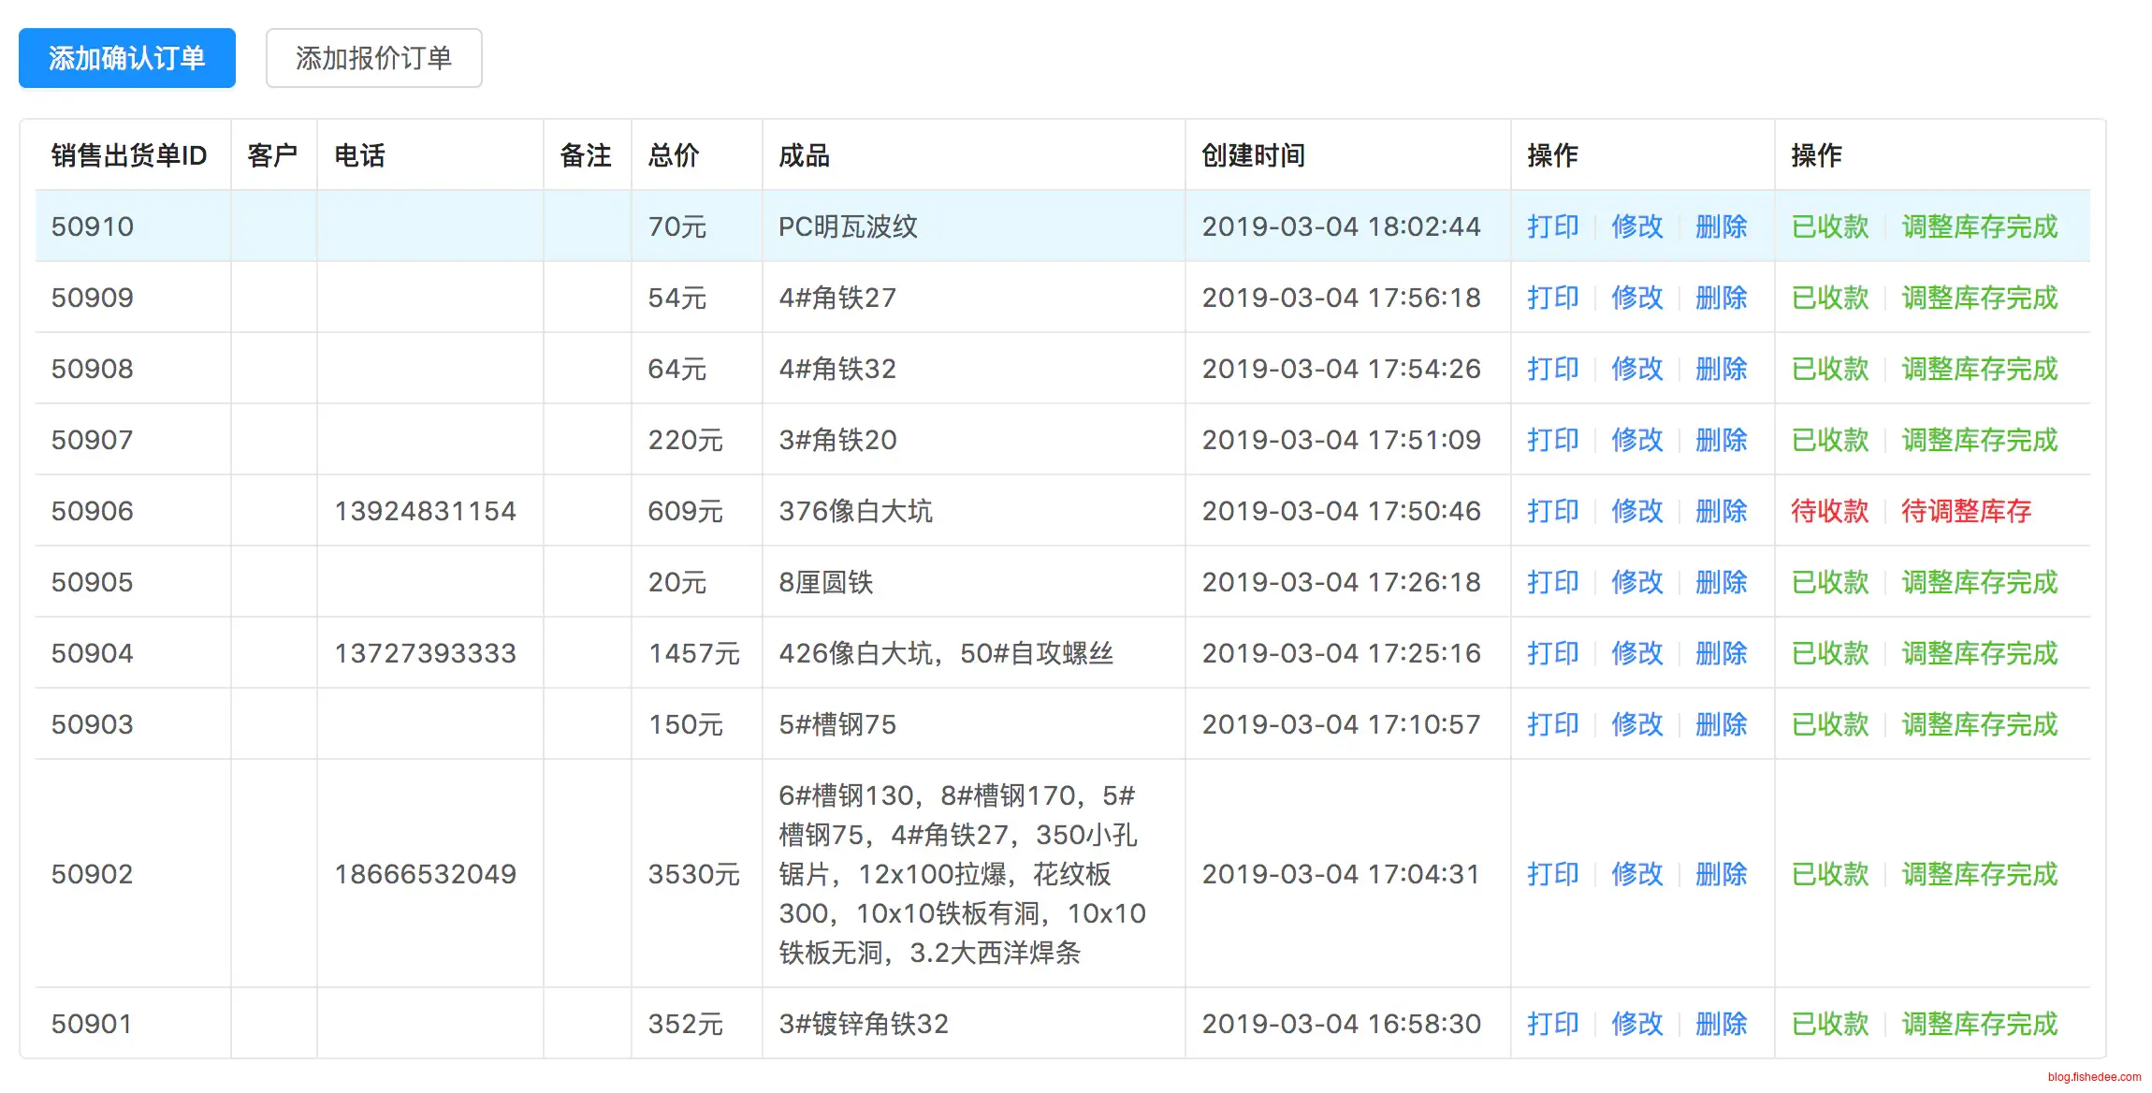Click 待调整库存 link for order 50906

pos(1966,511)
